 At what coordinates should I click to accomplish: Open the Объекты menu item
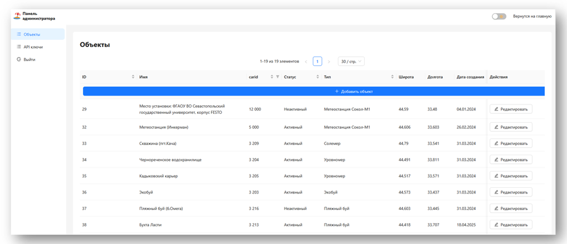tap(38, 34)
